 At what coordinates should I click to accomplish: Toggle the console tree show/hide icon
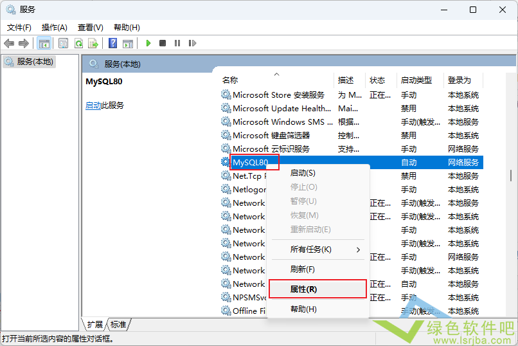click(x=44, y=43)
